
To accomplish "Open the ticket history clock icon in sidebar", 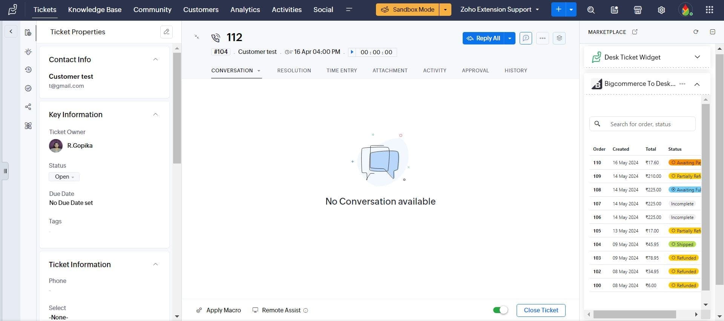I will coord(28,70).
